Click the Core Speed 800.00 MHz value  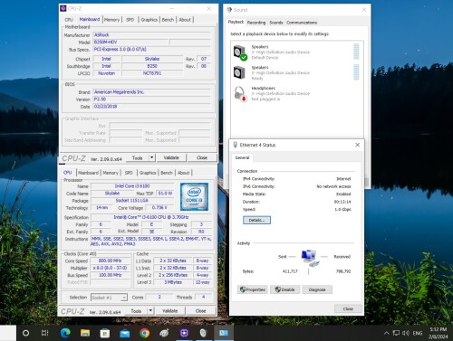pos(110,260)
